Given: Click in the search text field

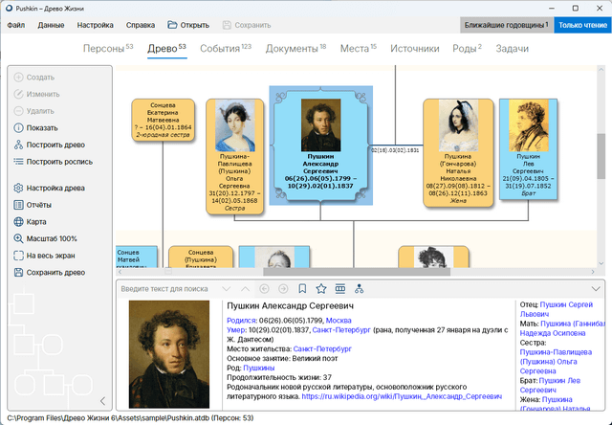Looking at the screenshot, I should [167, 288].
